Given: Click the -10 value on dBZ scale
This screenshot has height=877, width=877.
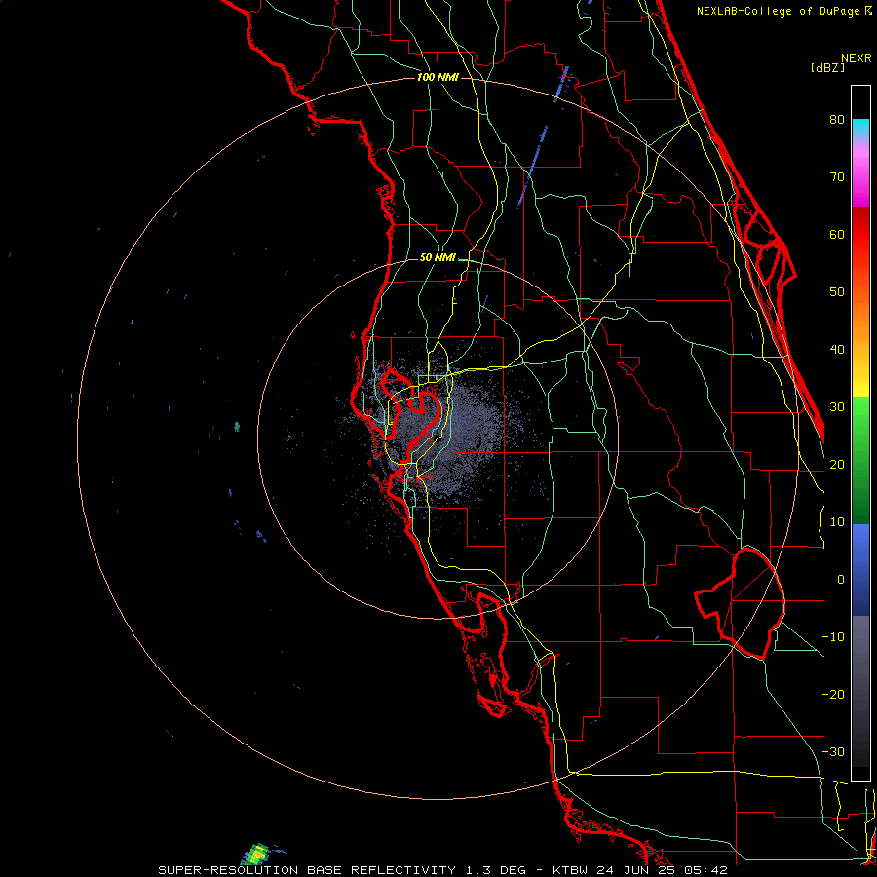Looking at the screenshot, I should click(833, 637).
